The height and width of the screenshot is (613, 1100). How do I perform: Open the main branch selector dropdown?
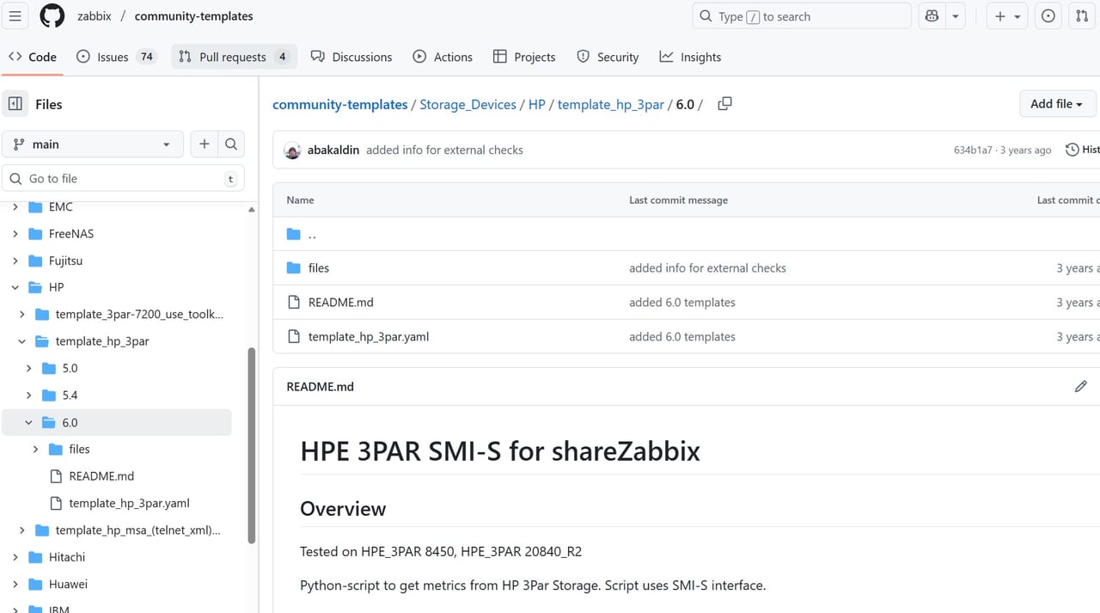click(x=93, y=144)
